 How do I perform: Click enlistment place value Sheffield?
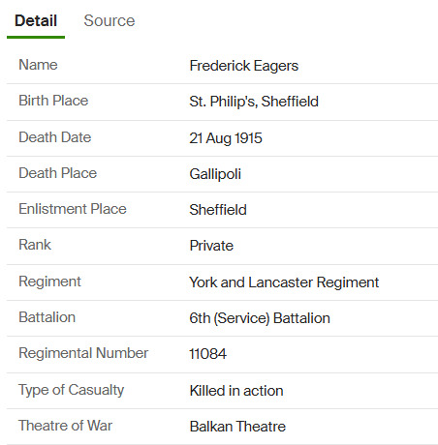(x=218, y=210)
